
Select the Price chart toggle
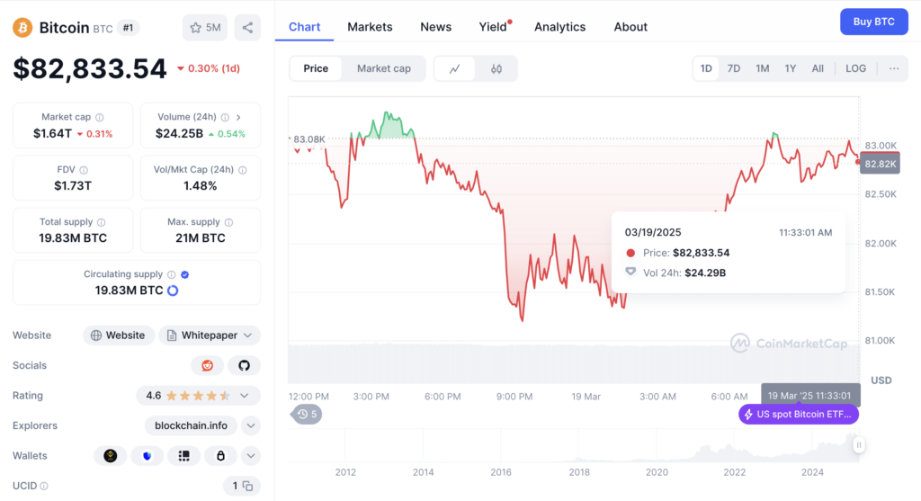click(316, 68)
